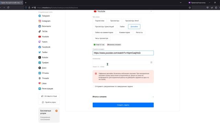Open a new browser tab with plus
This screenshot has width=220, height=123.
(26, 3)
